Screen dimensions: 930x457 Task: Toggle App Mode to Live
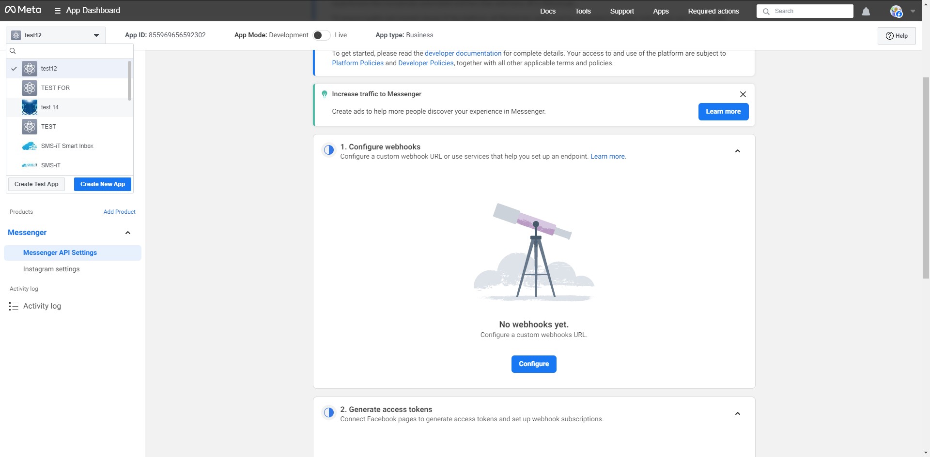coord(321,35)
